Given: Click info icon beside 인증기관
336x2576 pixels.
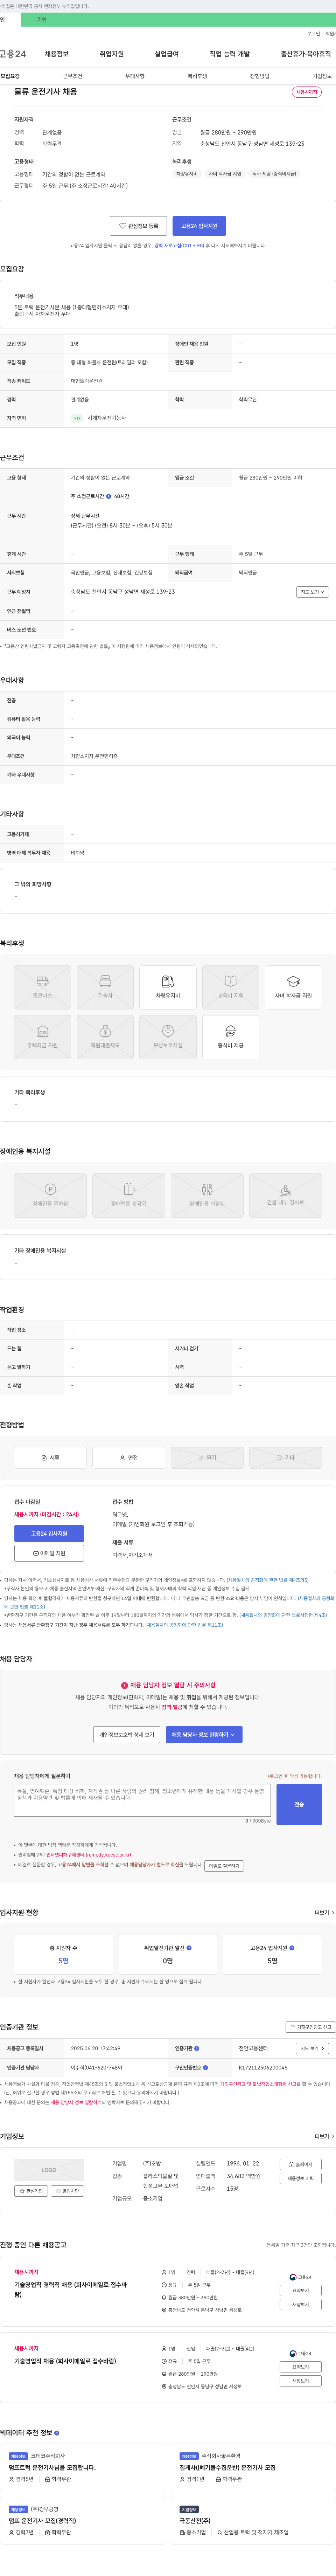Looking at the screenshot, I should click(x=197, y=2048).
